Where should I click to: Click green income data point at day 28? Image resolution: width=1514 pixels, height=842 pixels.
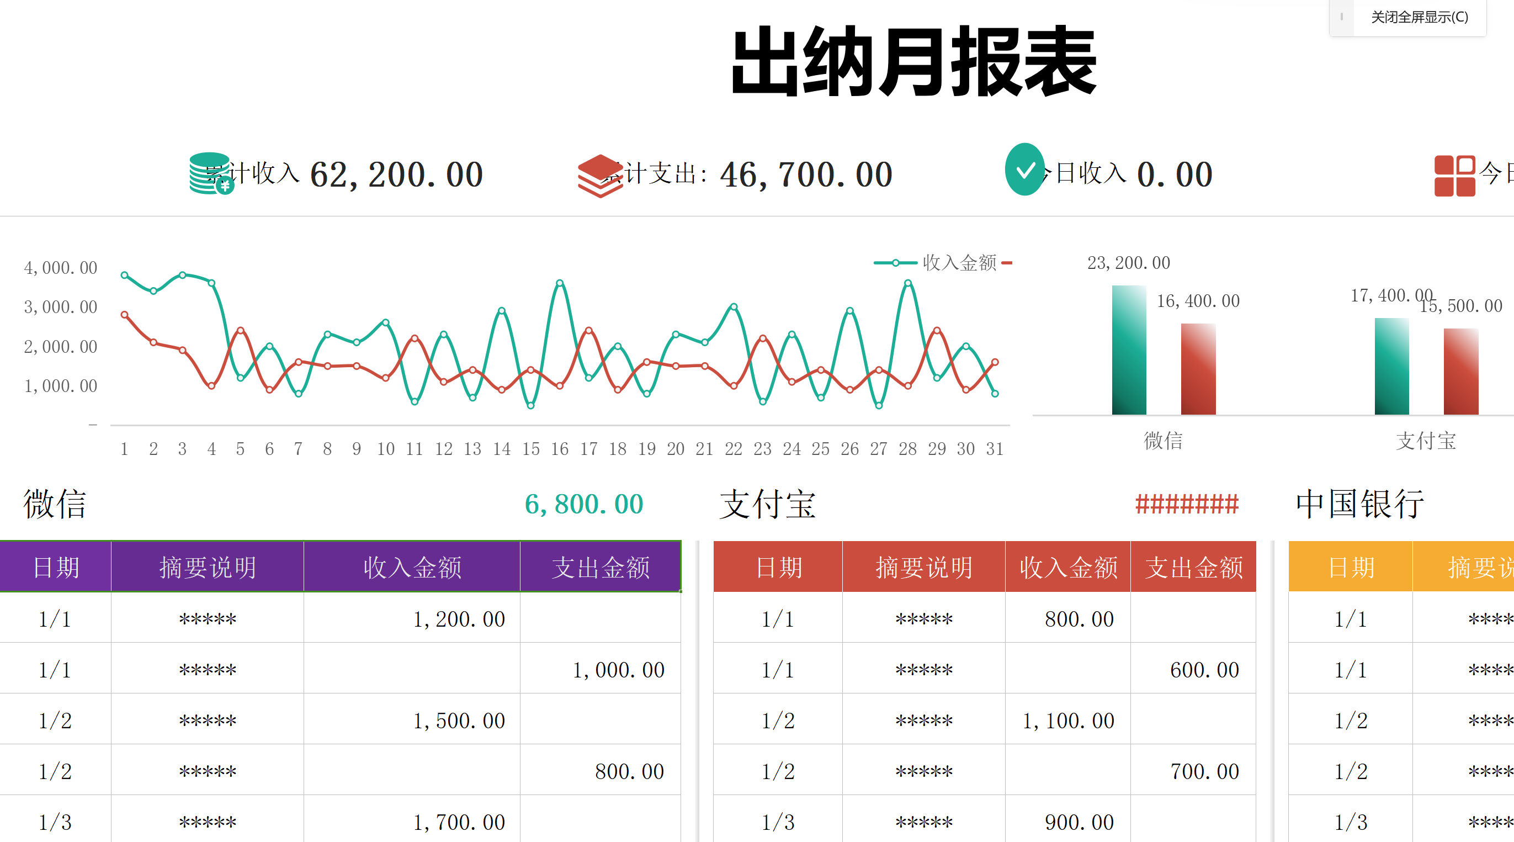coord(908,283)
